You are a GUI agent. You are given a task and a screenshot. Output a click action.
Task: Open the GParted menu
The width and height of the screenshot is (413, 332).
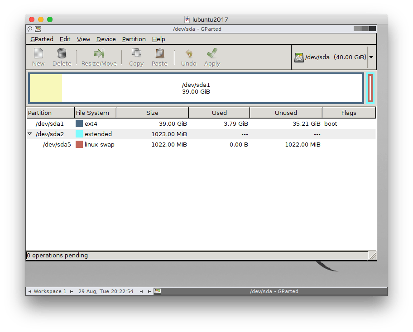42,39
